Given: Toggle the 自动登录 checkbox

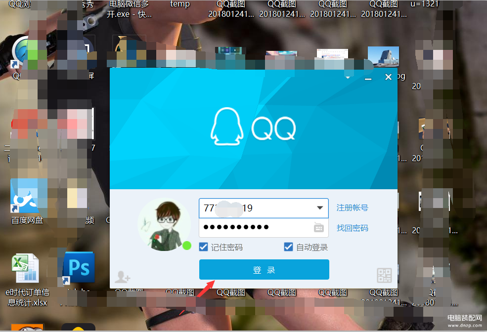Looking at the screenshot, I should click(x=288, y=247).
